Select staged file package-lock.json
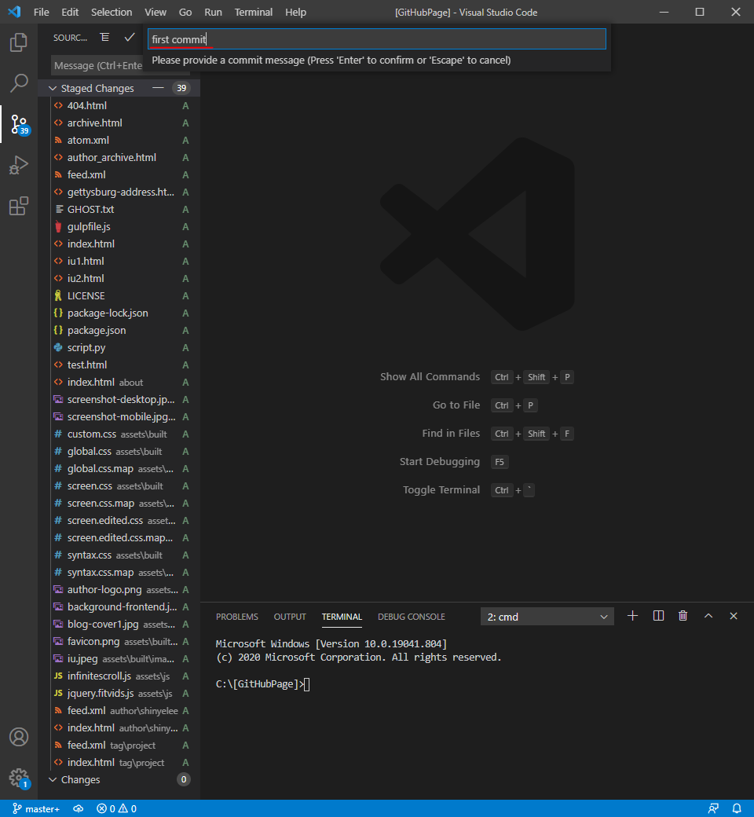 tap(108, 313)
